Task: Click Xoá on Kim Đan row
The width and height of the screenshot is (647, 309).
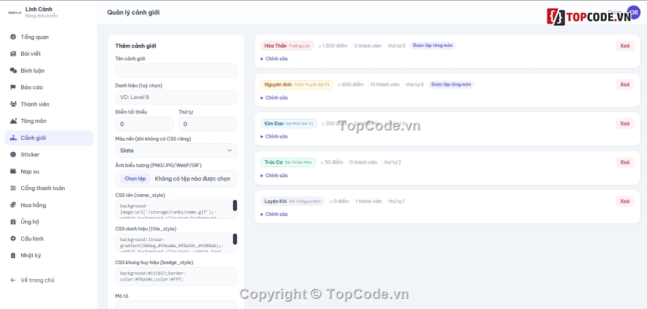Action: (625, 124)
